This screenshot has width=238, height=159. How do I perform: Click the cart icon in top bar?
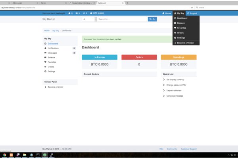pyautogui.click(x=84, y=13)
